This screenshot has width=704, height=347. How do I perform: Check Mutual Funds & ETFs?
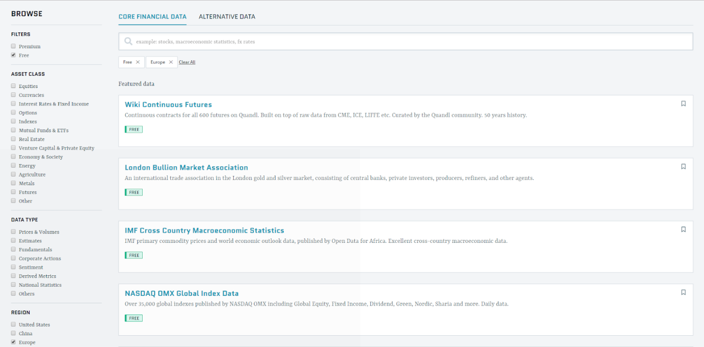[14, 130]
